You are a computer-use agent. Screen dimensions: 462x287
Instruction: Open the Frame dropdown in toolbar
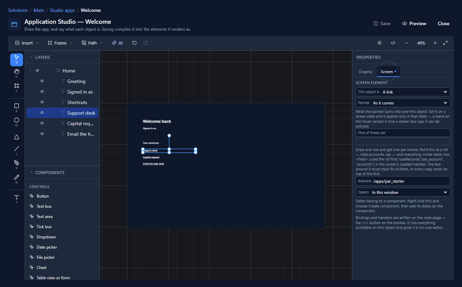point(60,43)
